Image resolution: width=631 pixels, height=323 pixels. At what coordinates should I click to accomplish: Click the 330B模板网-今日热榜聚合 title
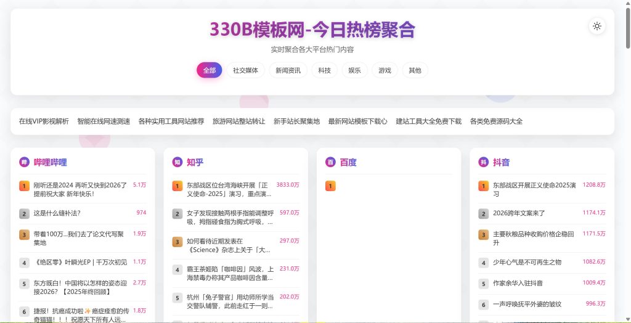coord(312,30)
